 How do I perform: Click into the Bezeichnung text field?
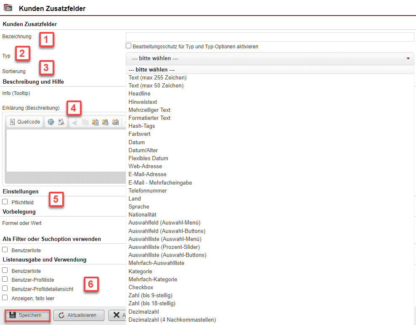270,37
